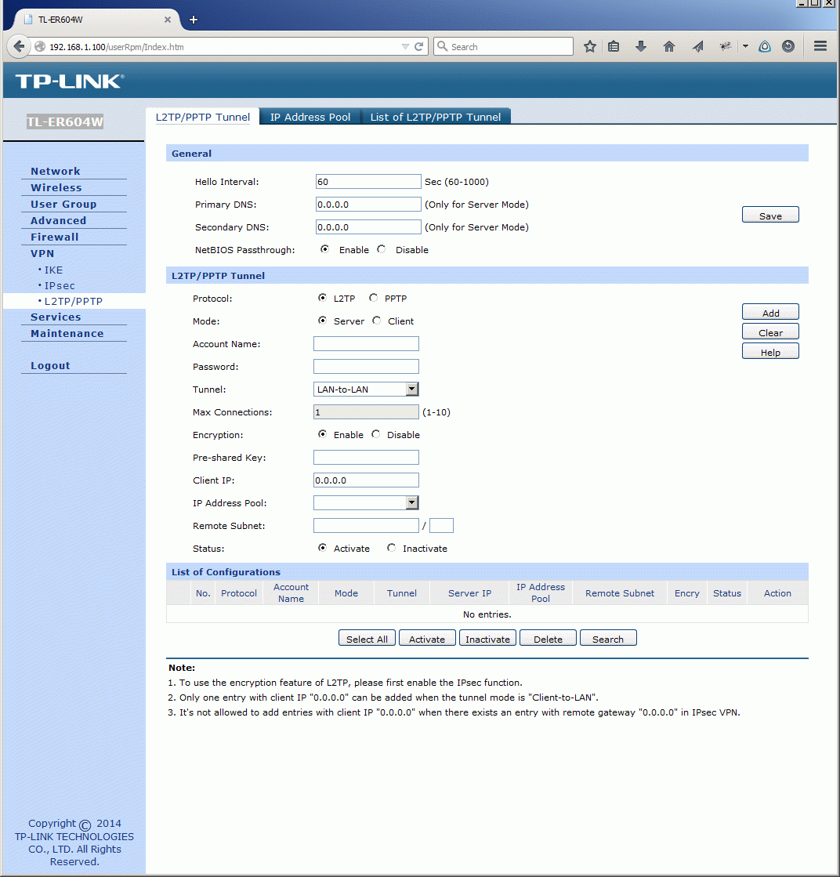Switch to the L2TP/PPTP Tunnel tab
840x877 pixels.
[x=202, y=117]
